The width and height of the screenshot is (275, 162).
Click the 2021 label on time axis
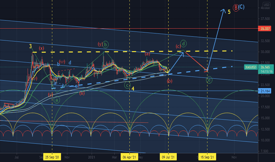coord(92,157)
